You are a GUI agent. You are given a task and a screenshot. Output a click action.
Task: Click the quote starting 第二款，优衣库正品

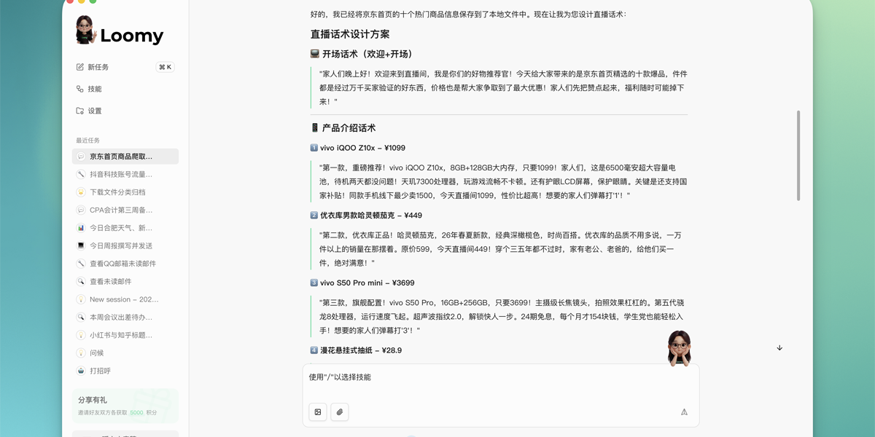tap(501, 249)
